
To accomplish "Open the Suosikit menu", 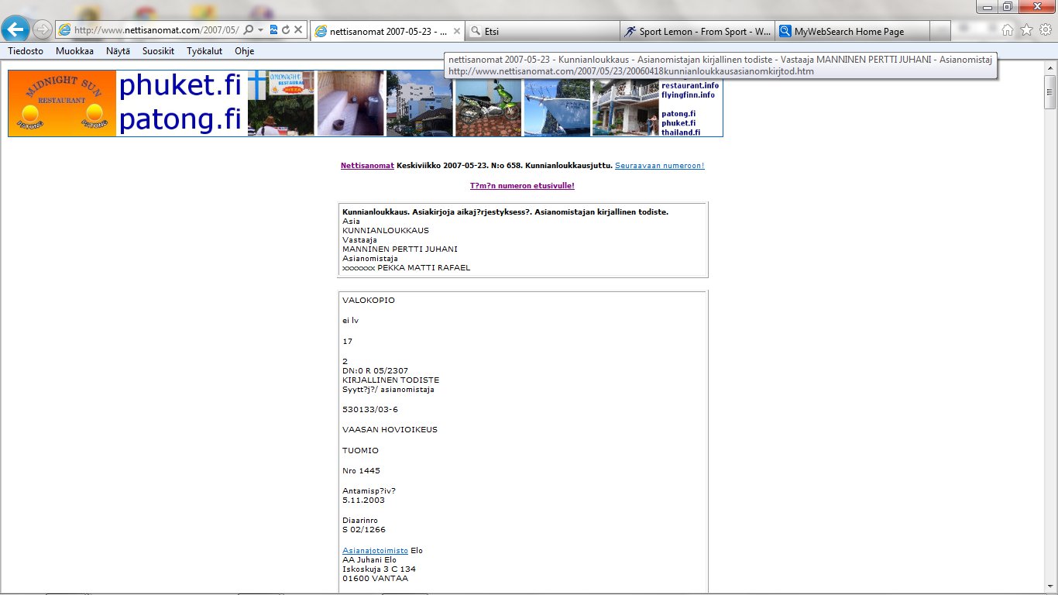I will point(158,51).
